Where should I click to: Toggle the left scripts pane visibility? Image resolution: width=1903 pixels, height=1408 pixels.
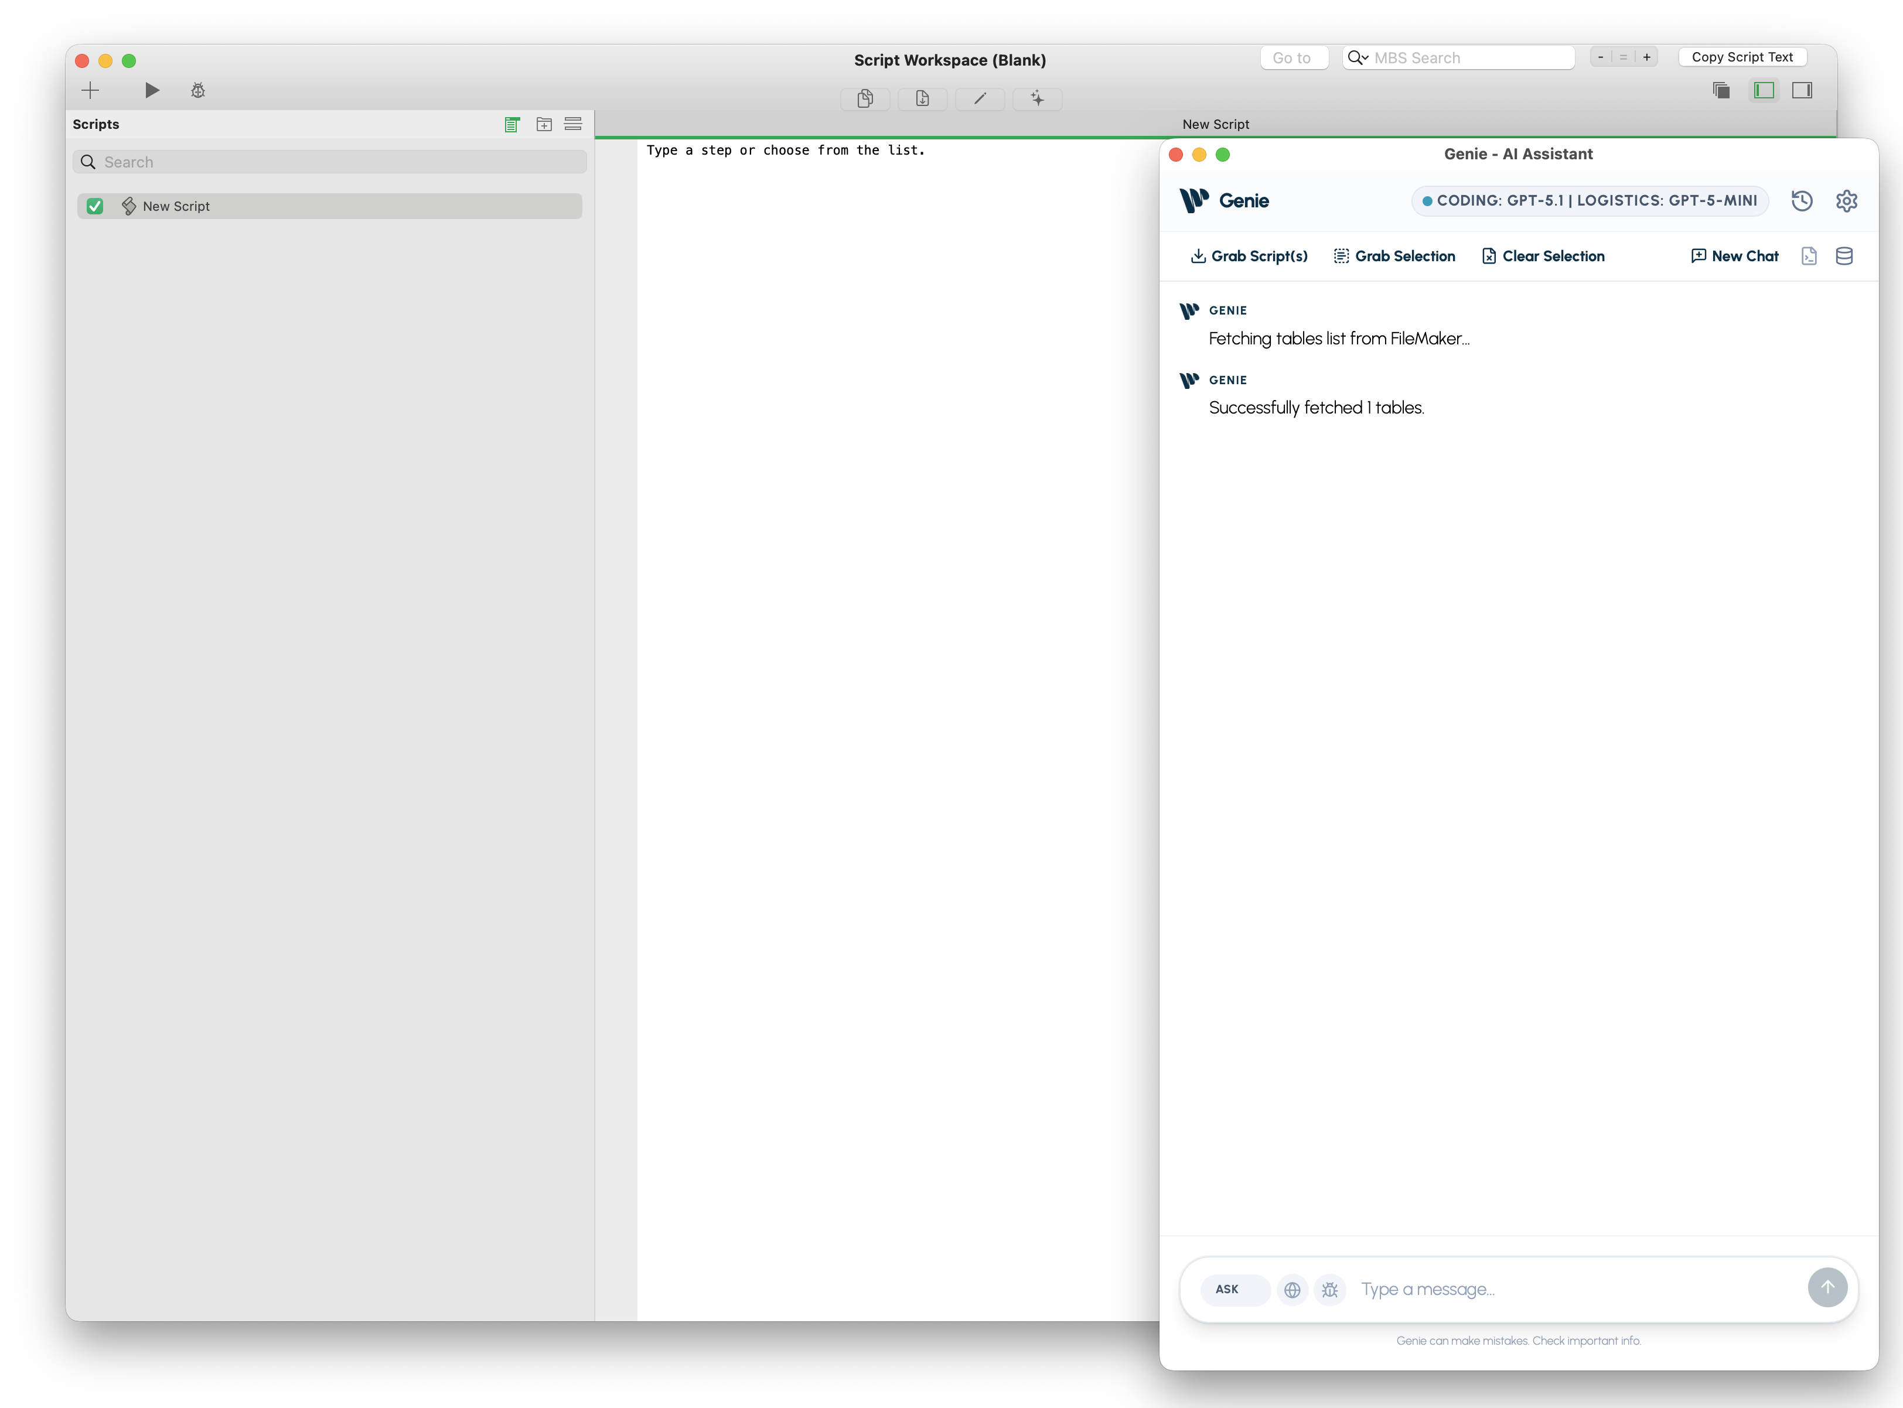pyautogui.click(x=1764, y=90)
